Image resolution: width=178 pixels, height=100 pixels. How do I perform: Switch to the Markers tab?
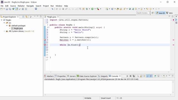(49, 76)
